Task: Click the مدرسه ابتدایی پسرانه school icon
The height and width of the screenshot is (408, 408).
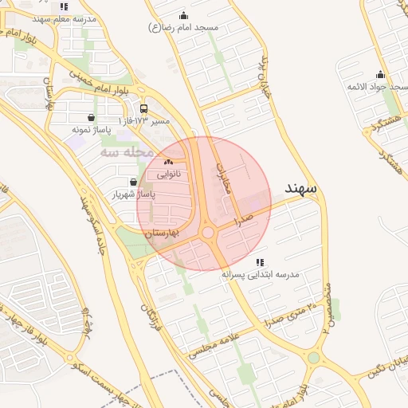Action: (x=260, y=262)
